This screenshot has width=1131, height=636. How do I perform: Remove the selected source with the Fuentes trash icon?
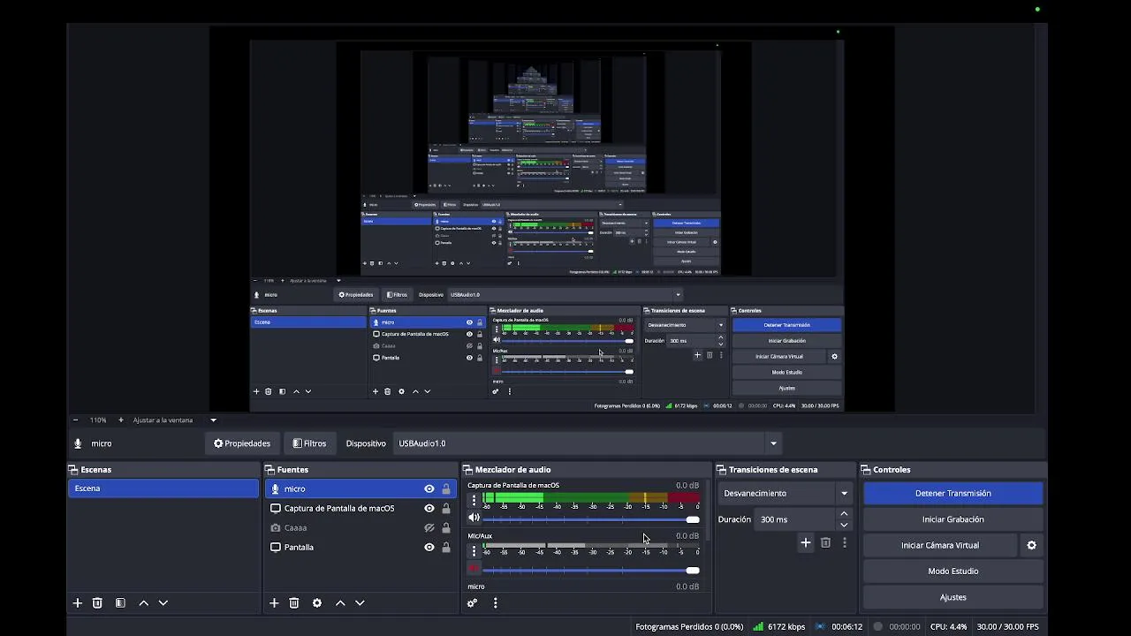click(294, 603)
